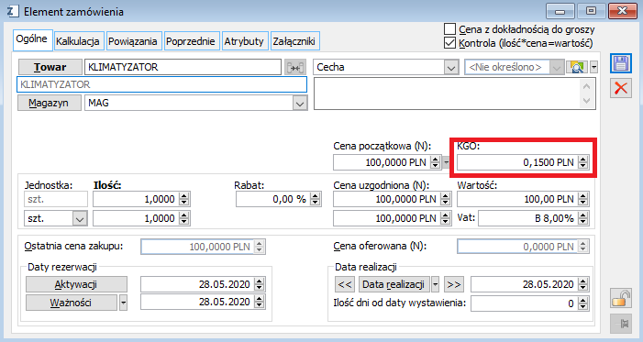Open the szt. unit dropdown
This screenshot has width=643, height=342.
point(80,218)
